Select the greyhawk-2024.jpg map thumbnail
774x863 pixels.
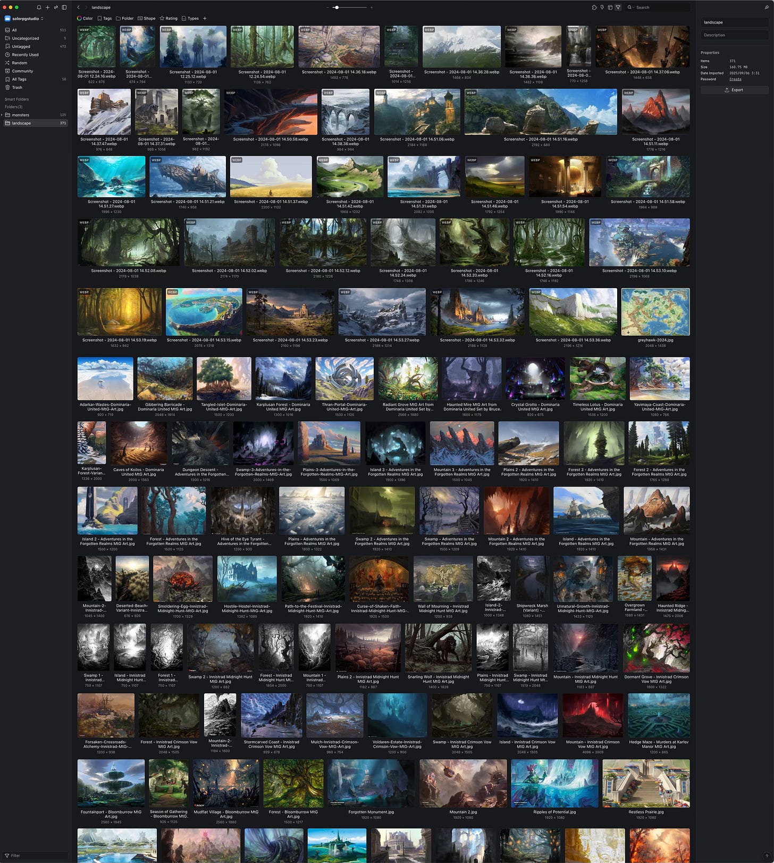tap(655, 312)
